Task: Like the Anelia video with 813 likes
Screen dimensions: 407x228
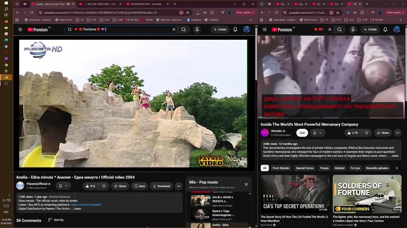Action: tap(90, 186)
